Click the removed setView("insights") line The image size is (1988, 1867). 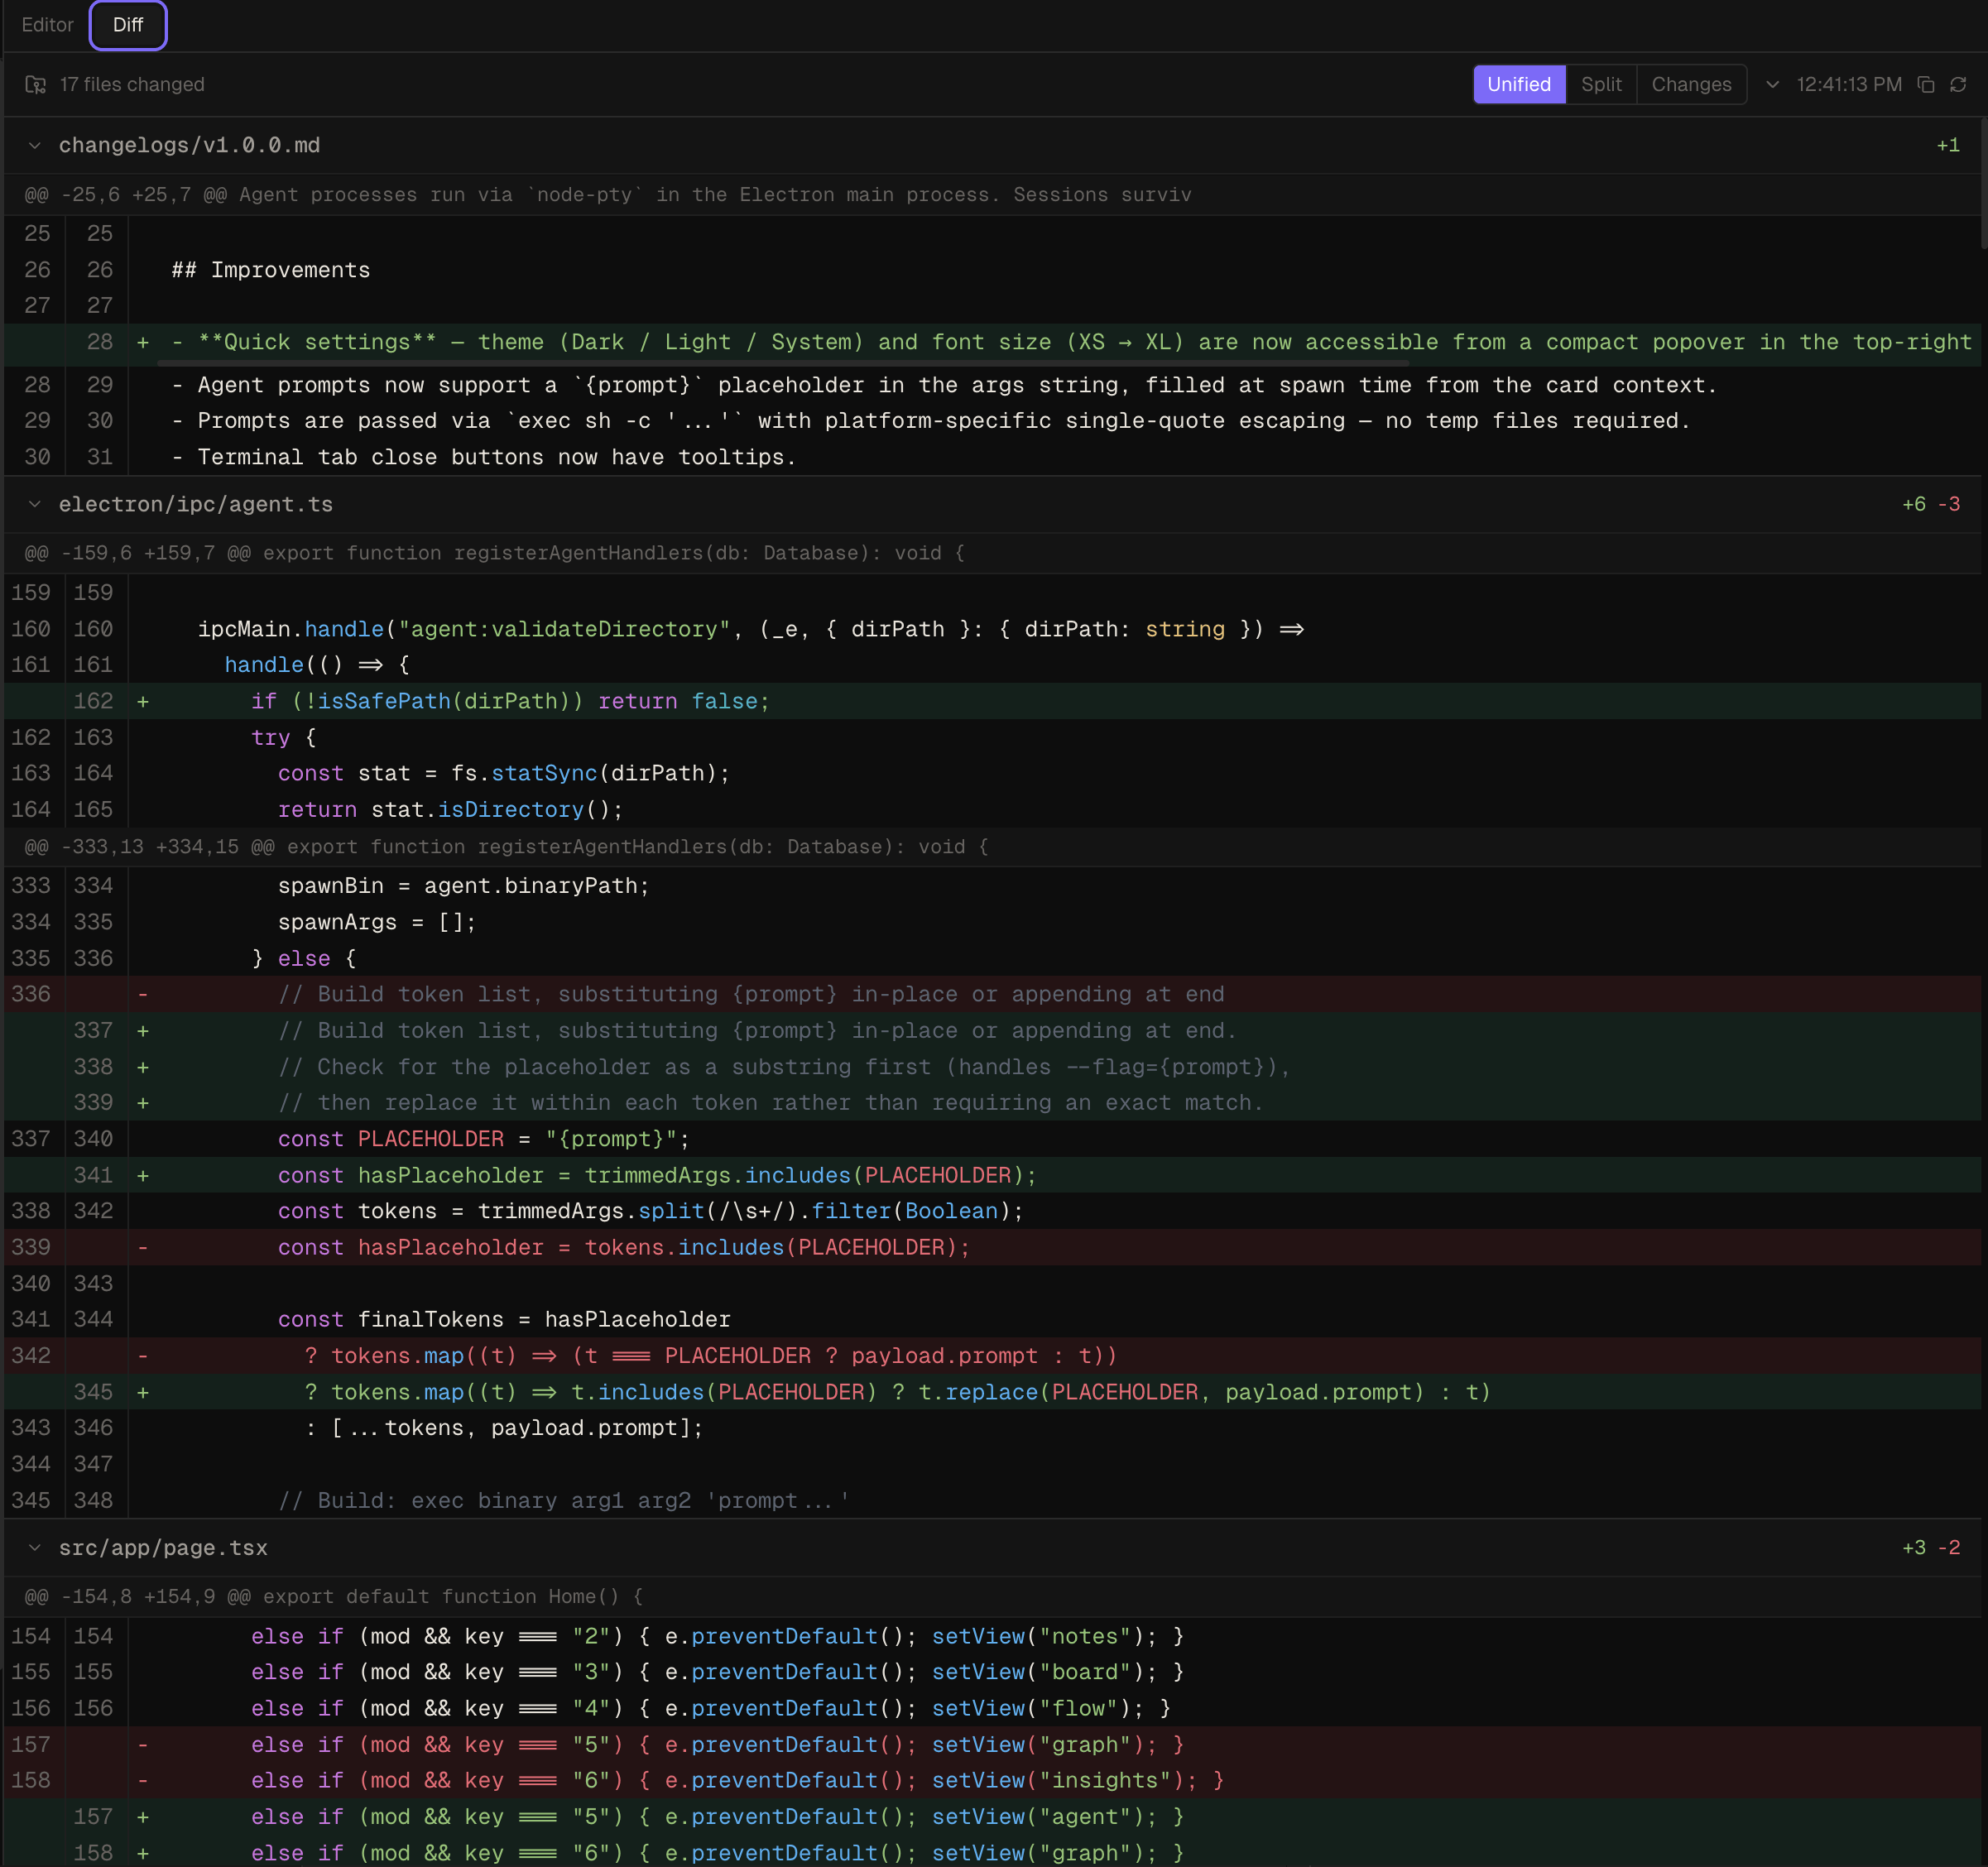(x=993, y=1781)
